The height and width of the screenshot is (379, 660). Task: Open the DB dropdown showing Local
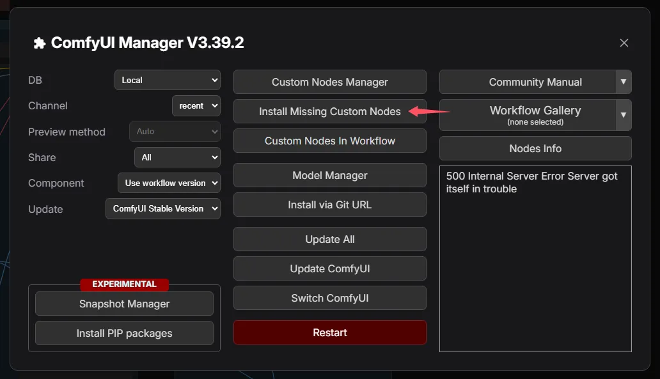pyautogui.click(x=168, y=80)
